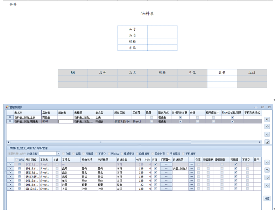Screen dimensions: 275x213
Task: Delete the 上级 field row with its X
Action: tap(10, 189)
